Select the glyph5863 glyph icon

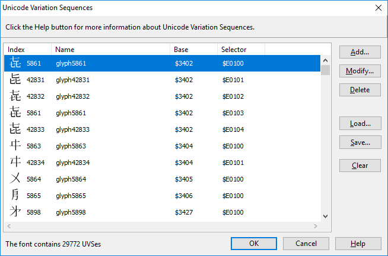[15, 145]
